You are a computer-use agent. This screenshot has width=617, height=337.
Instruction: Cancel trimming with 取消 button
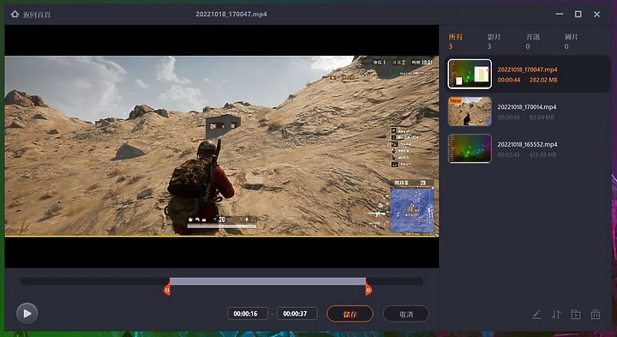pos(405,314)
